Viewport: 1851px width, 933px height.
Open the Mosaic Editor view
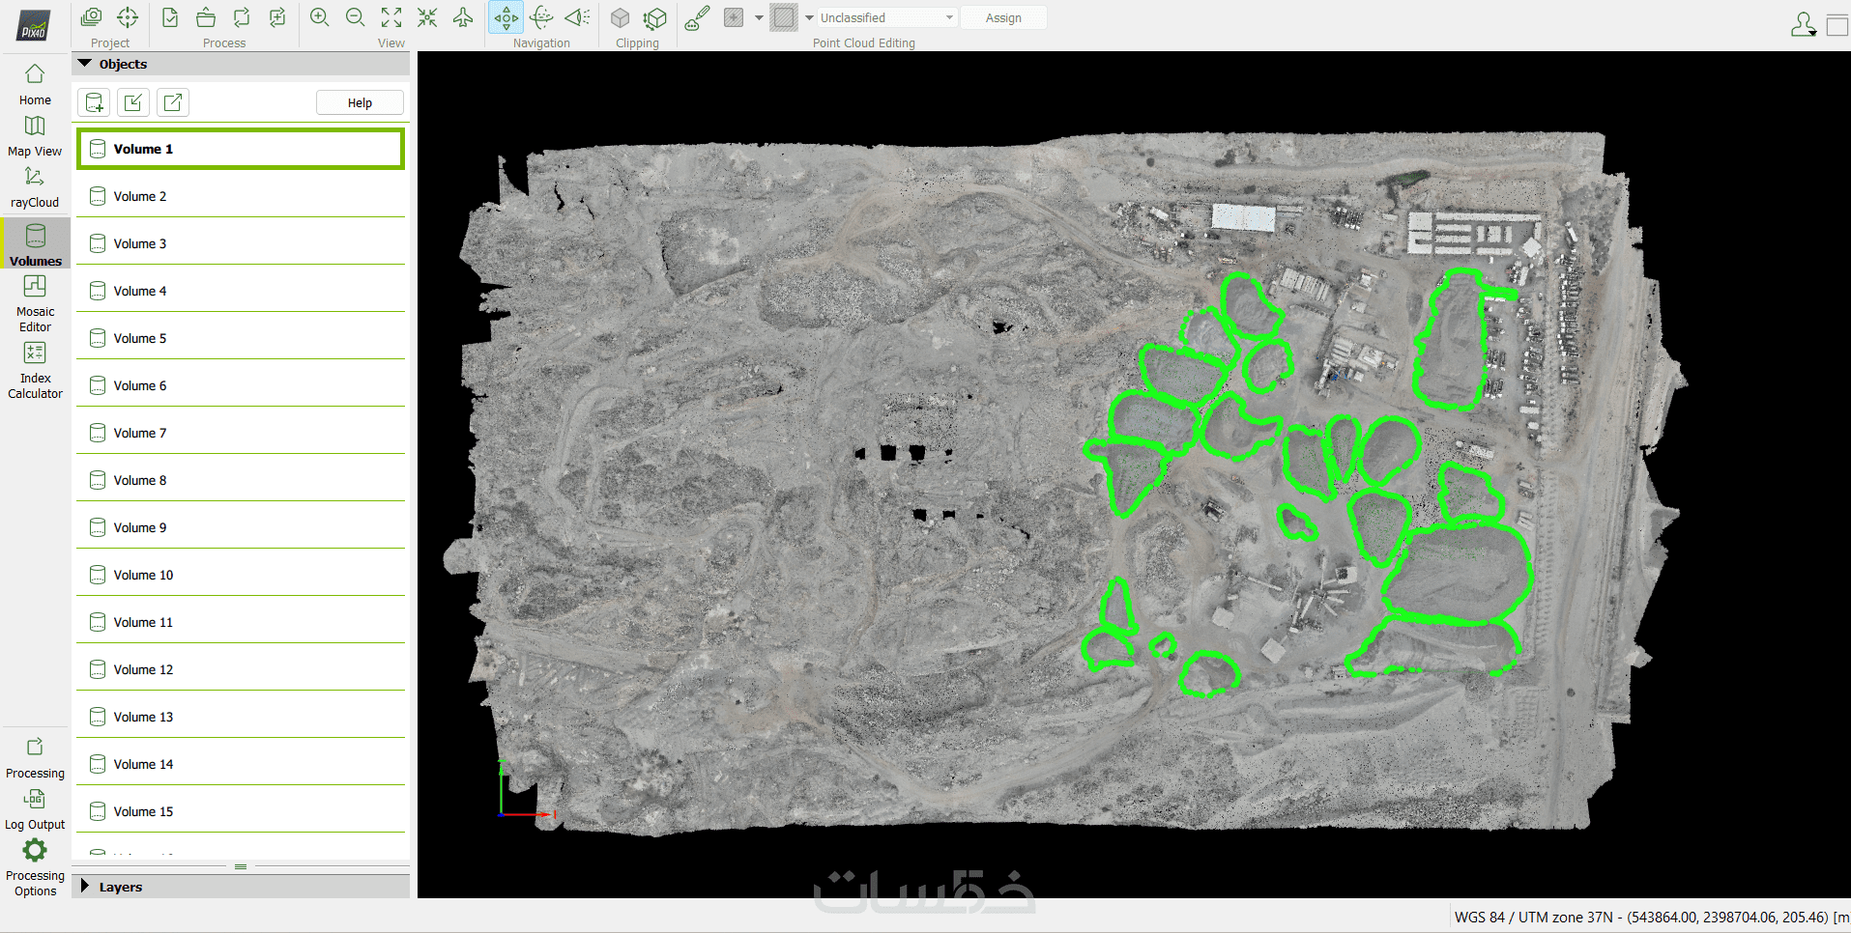pyautogui.click(x=35, y=303)
